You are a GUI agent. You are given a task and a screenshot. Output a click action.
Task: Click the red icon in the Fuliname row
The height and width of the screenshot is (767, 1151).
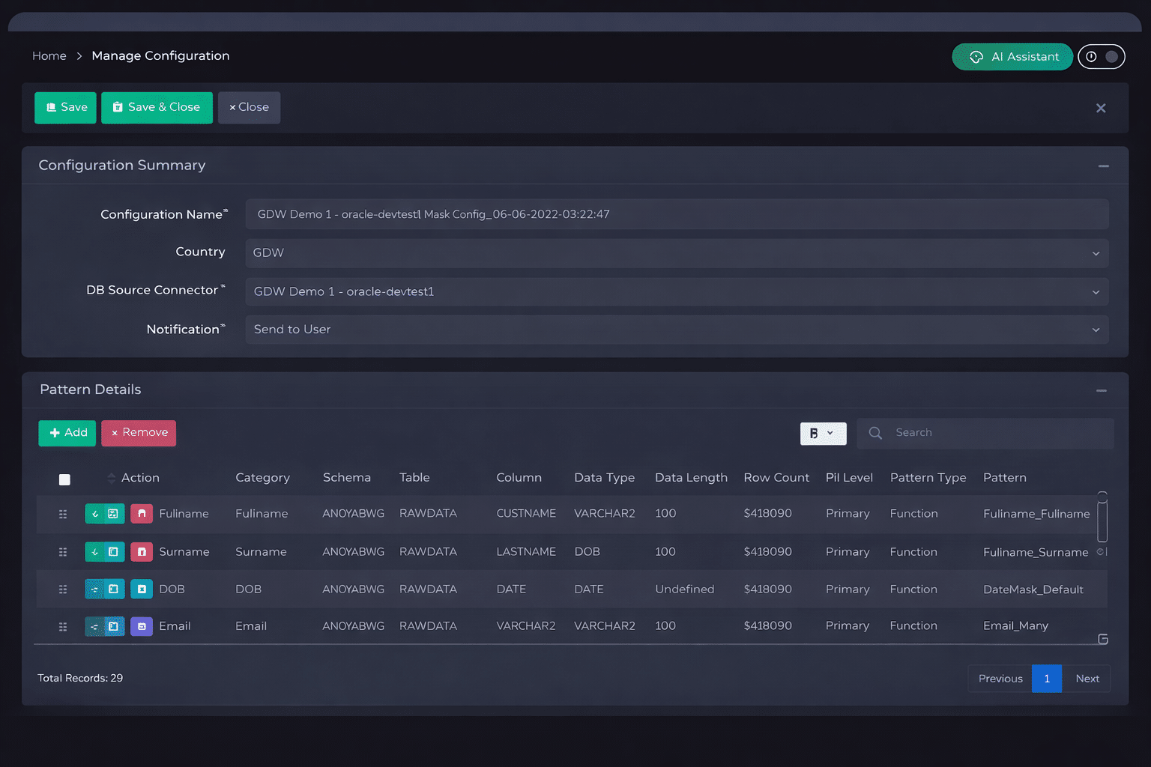(x=141, y=514)
